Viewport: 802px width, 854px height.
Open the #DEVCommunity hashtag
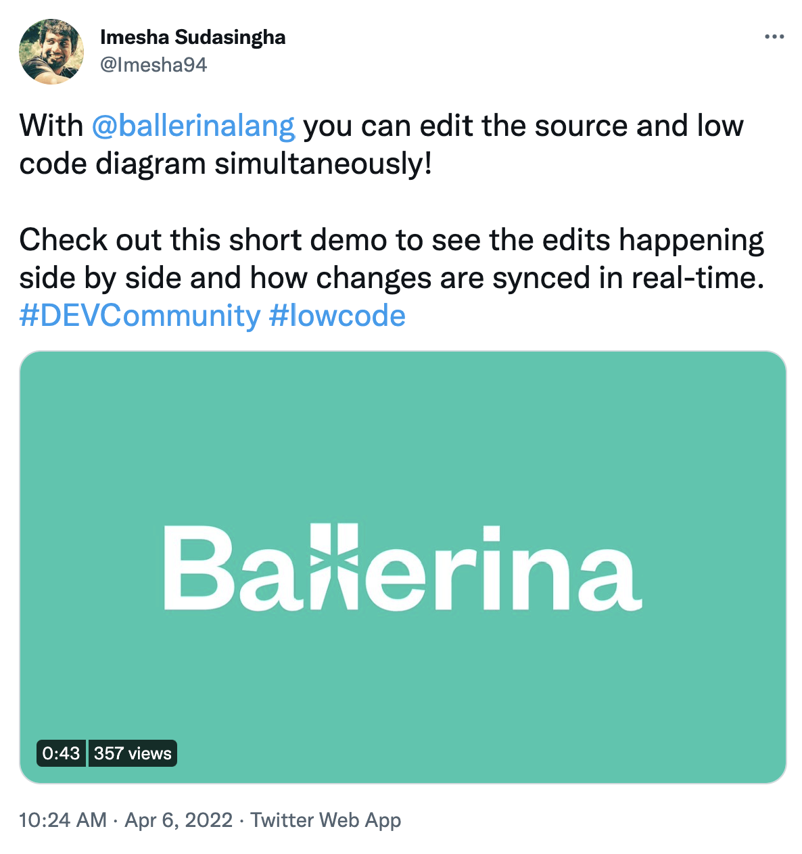click(x=140, y=316)
